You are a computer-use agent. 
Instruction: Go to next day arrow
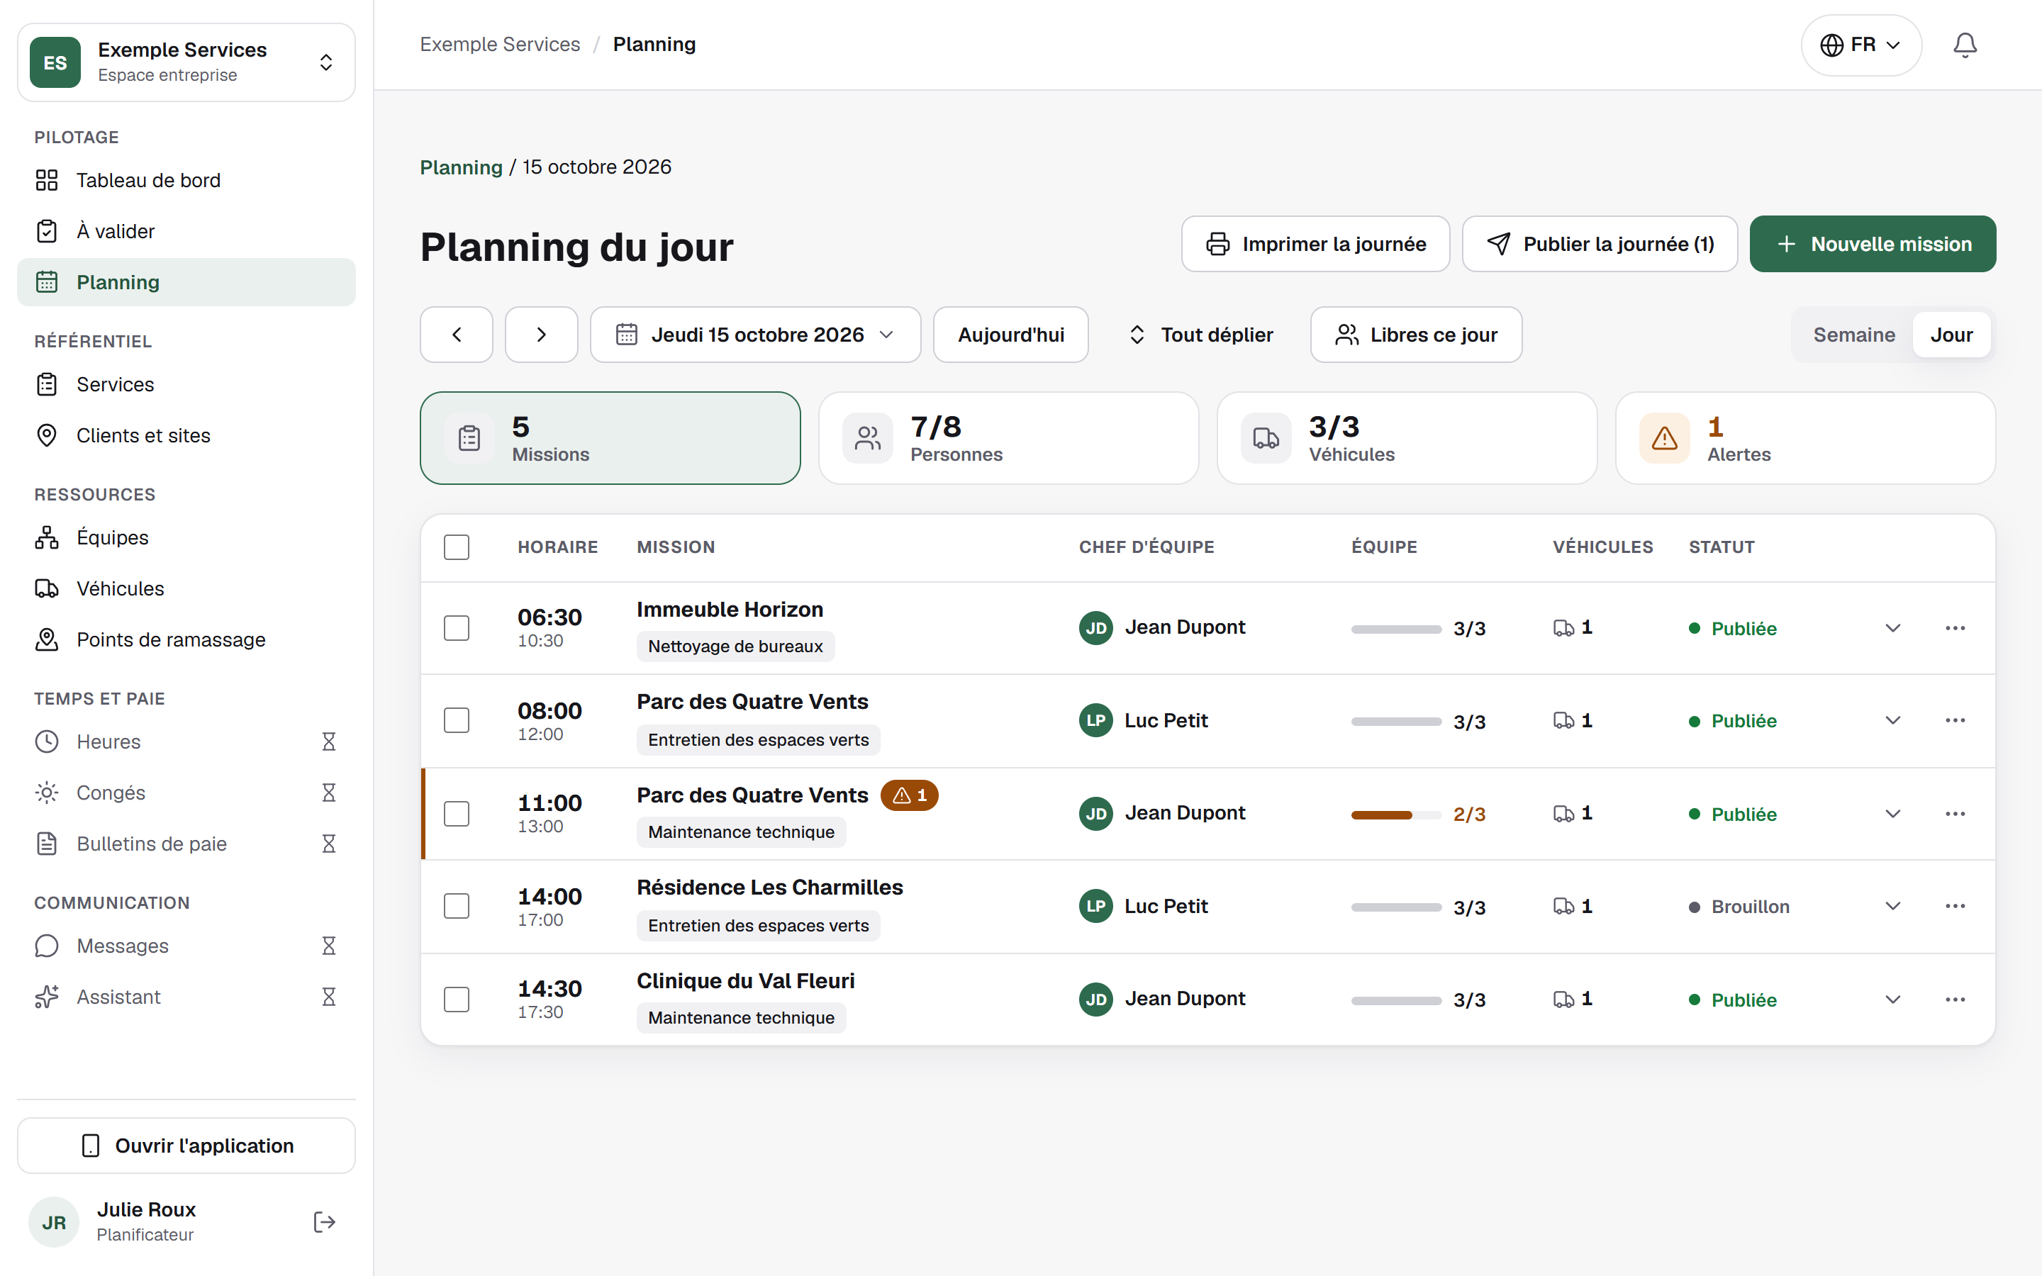click(x=541, y=335)
